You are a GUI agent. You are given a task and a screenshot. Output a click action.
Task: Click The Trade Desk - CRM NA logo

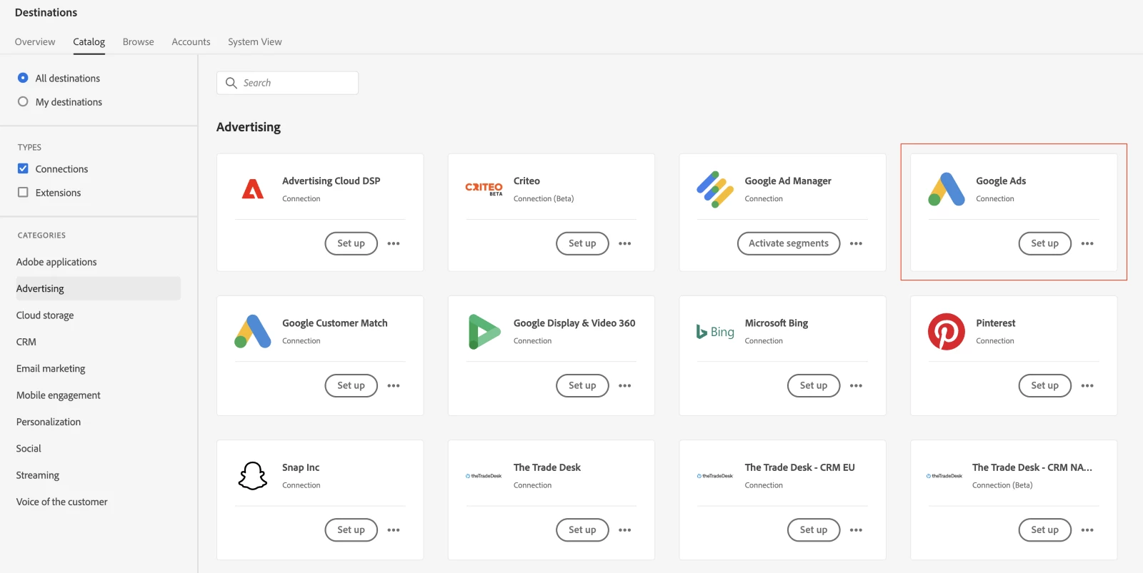tap(944, 476)
